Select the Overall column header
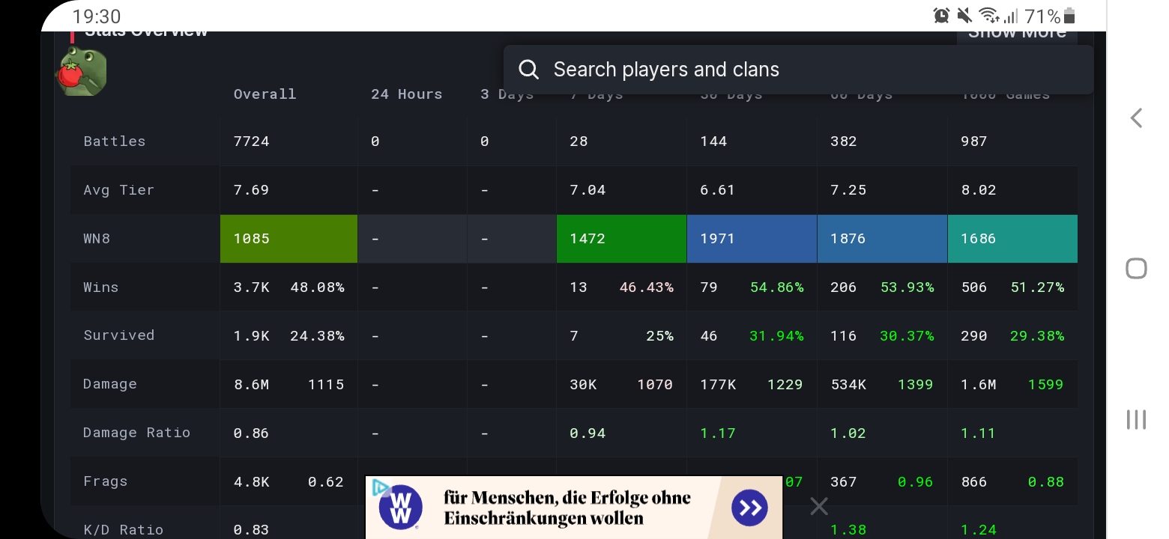This screenshot has width=1169, height=539. coord(265,94)
